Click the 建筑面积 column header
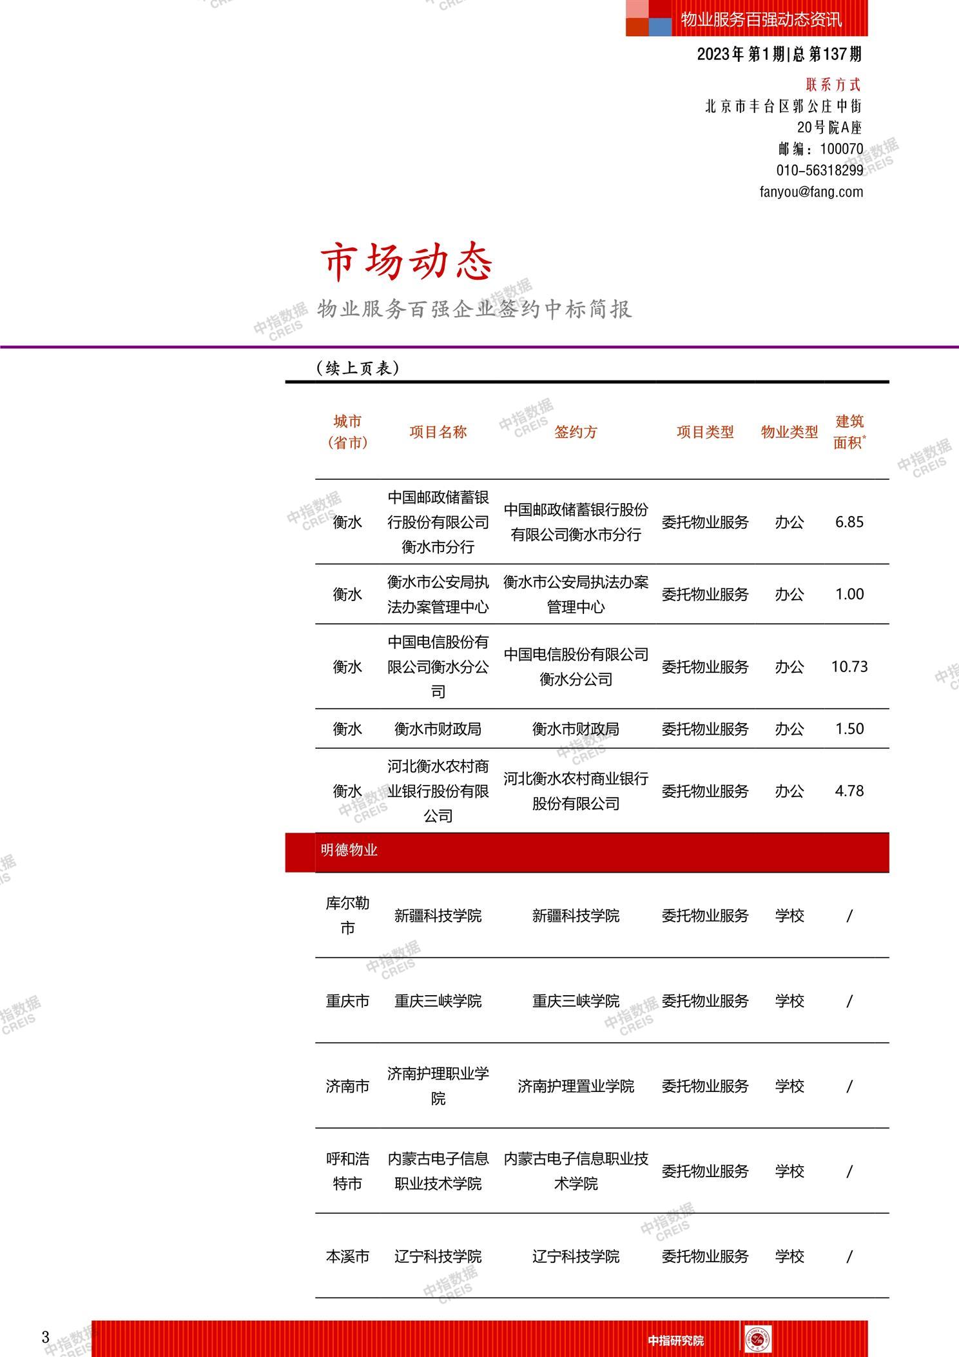This screenshot has height=1357, width=959. pos(849,432)
